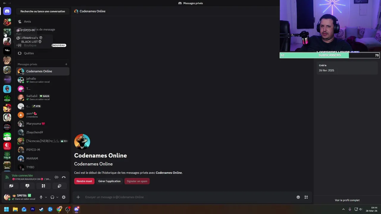Click Gérer l'application button

click(109, 181)
